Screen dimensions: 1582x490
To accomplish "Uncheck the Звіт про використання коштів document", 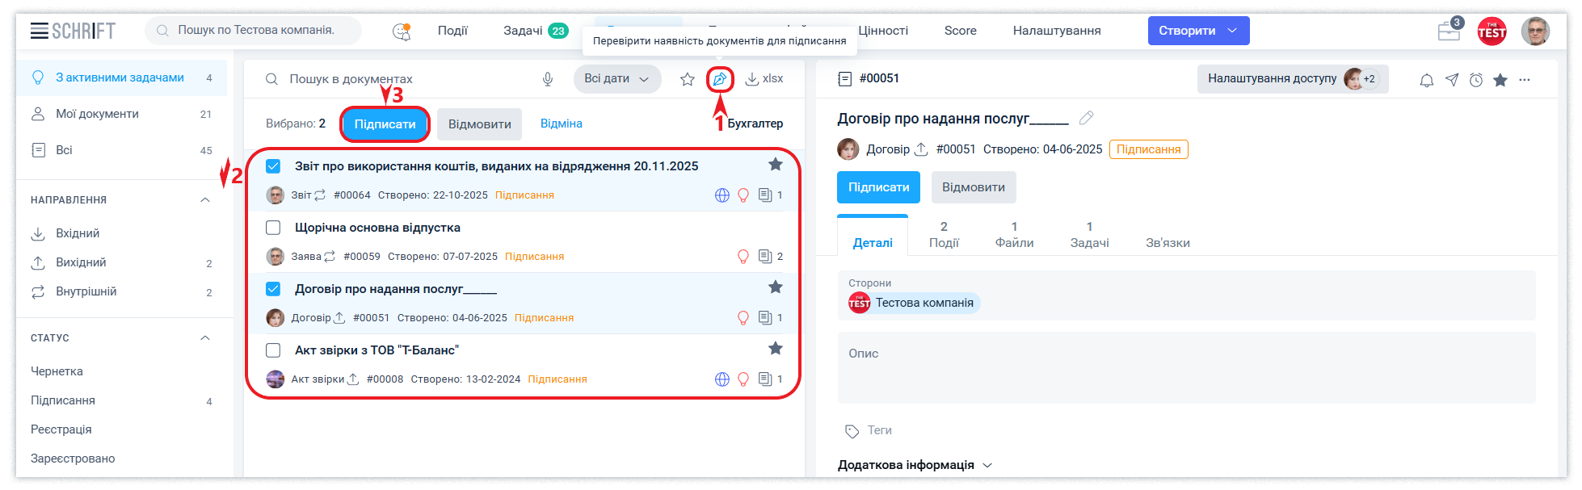I will (x=273, y=166).
